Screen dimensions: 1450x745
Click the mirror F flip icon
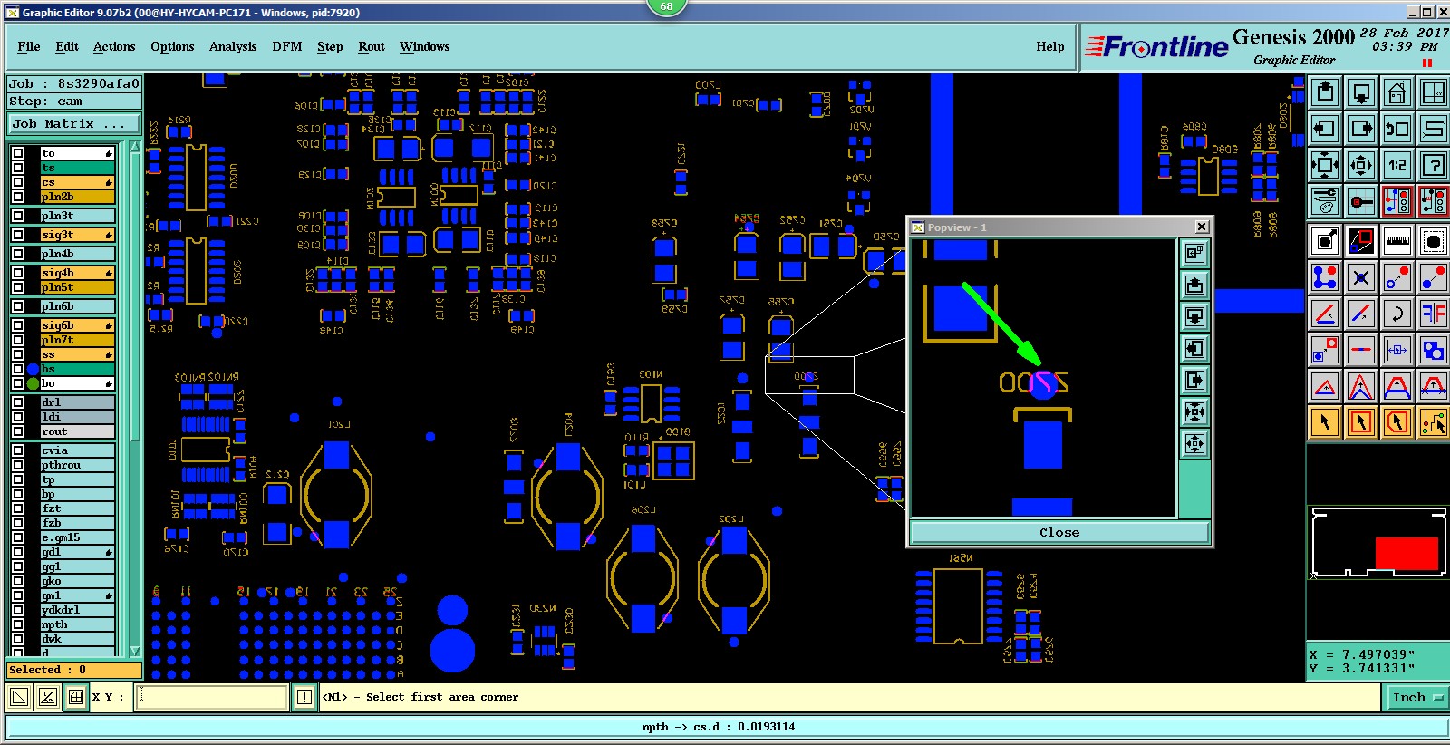click(1434, 314)
